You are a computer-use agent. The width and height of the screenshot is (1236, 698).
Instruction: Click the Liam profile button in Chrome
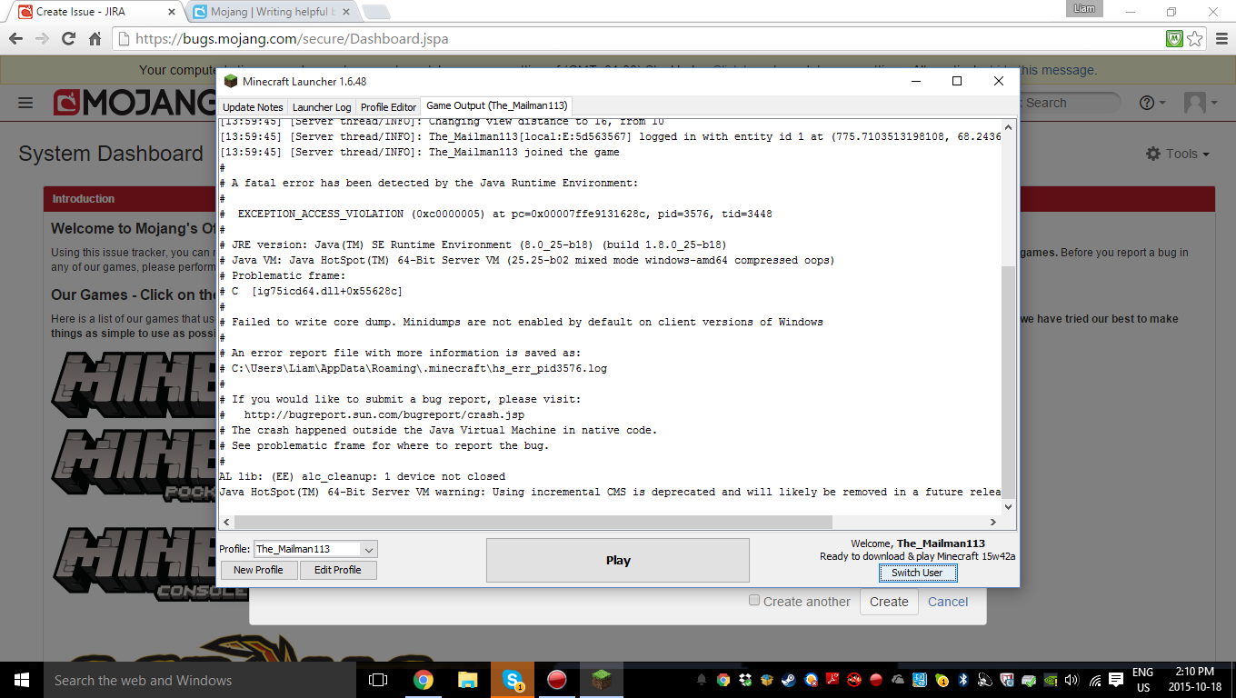pos(1085,8)
